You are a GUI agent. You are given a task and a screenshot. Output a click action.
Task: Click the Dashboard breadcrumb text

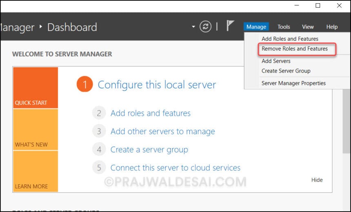click(x=72, y=27)
